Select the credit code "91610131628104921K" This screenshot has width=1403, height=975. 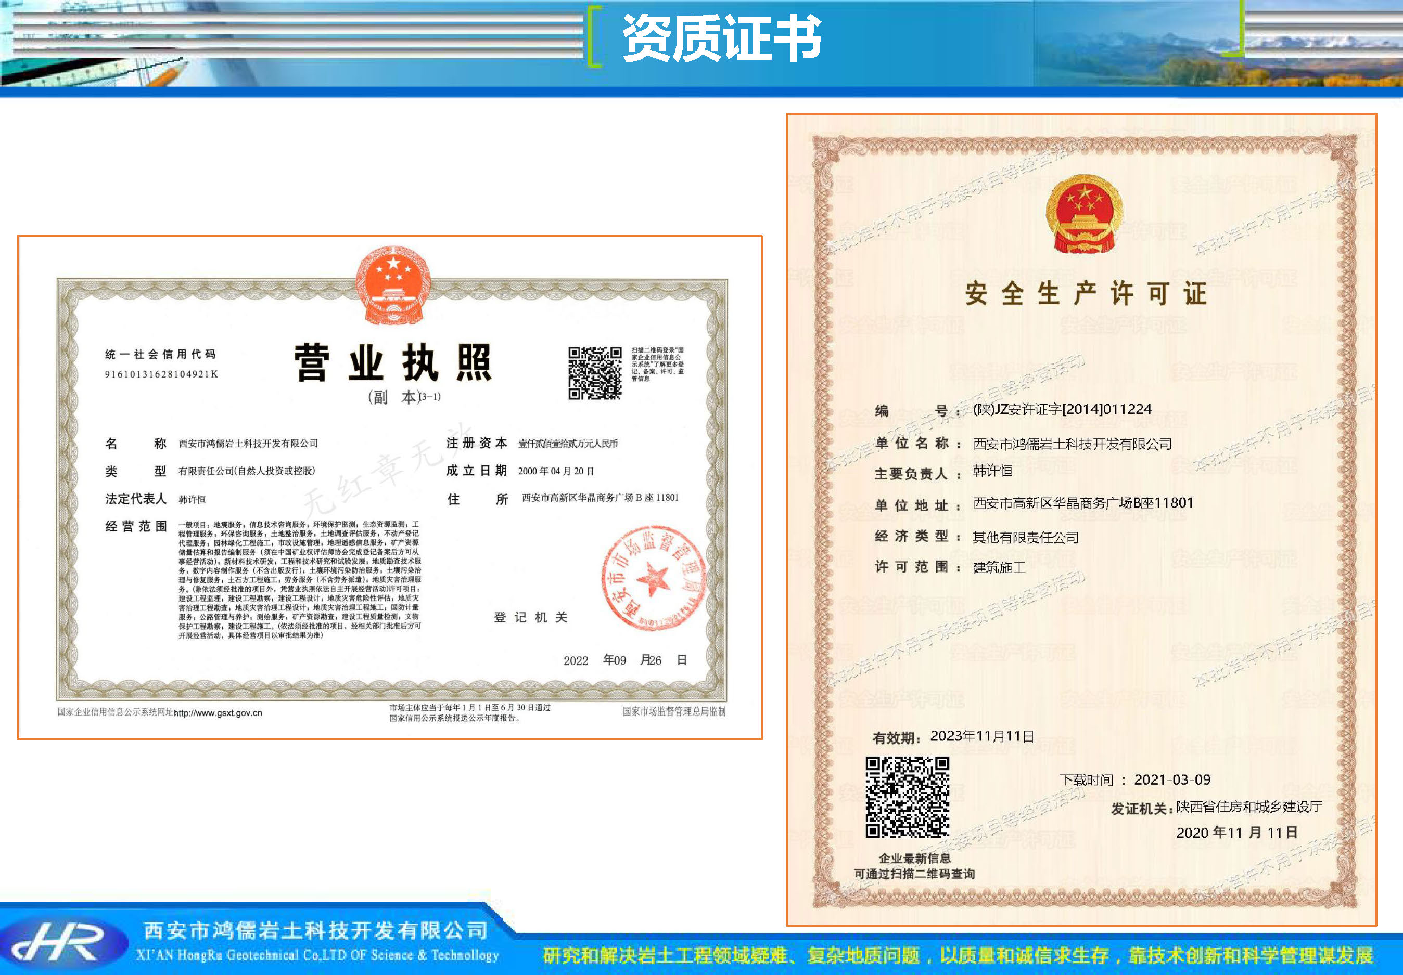(x=161, y=374)
